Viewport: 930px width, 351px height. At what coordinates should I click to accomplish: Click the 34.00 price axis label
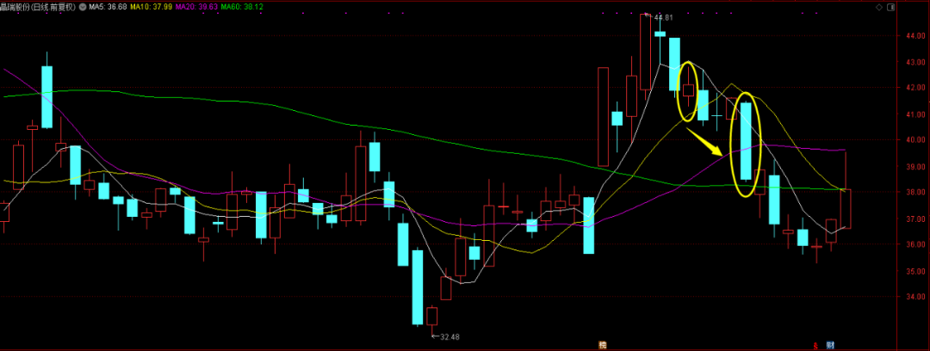[914, 297]
